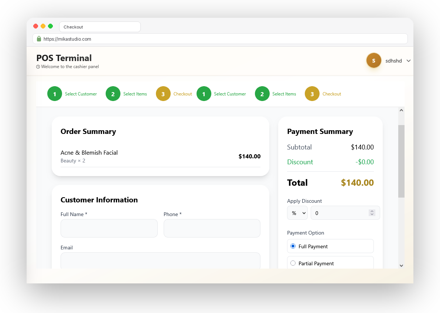Click the 'Customer Information' heading
This screenshot has height=313, width=440.
pyautogui.click(x=99, y=200)
